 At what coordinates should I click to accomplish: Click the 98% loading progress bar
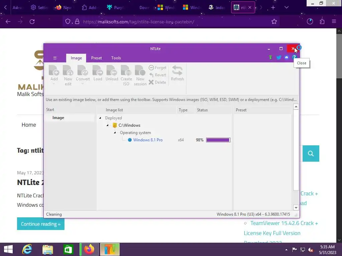[x=218, y=140]
